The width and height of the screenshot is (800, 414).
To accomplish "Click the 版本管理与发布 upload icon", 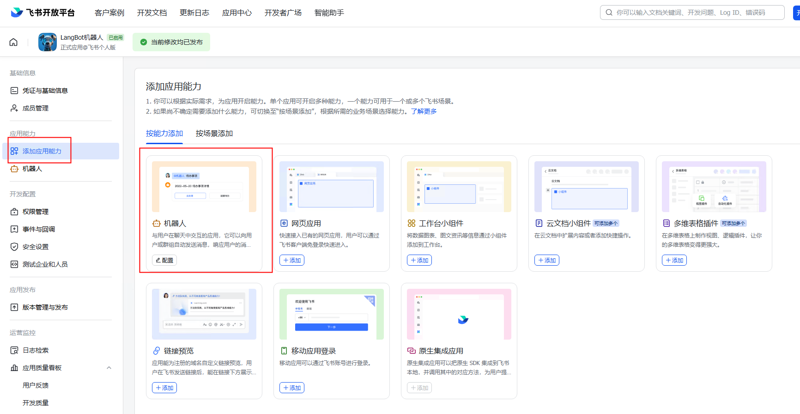I will pyautogui.click(x=14, y=307).
